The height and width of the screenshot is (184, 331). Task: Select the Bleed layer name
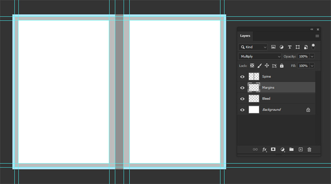266,98
